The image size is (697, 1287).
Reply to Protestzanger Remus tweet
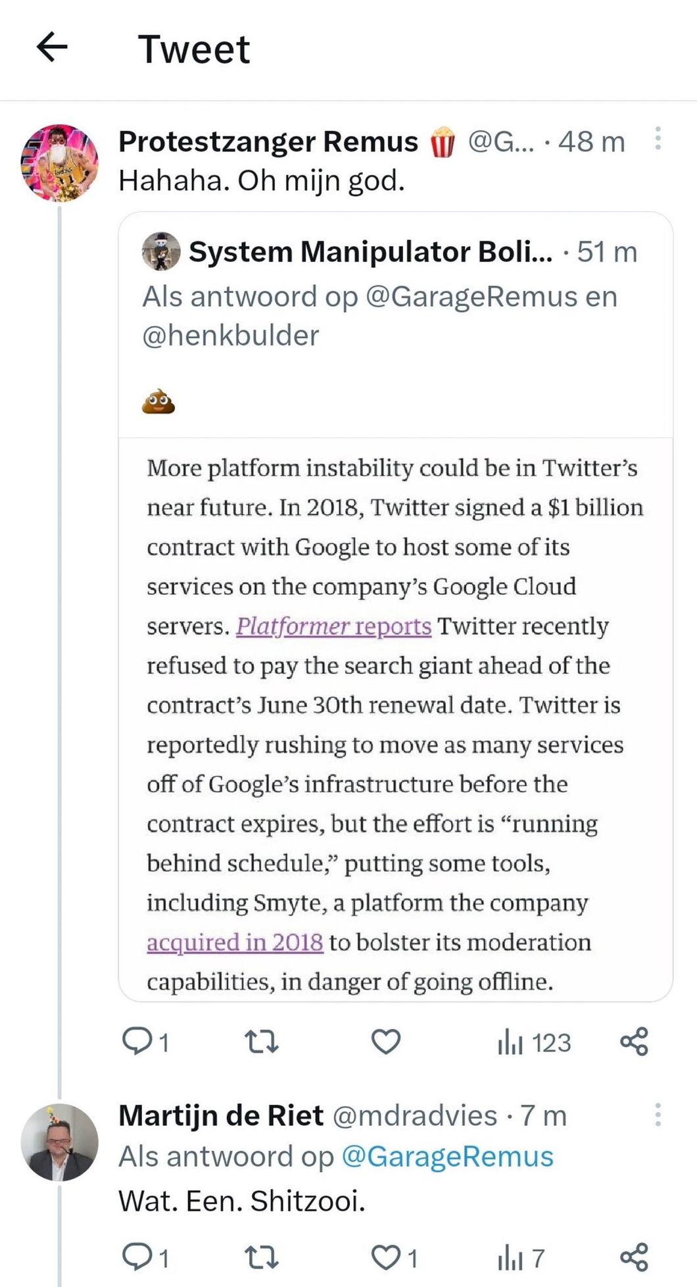(137, 1042)
